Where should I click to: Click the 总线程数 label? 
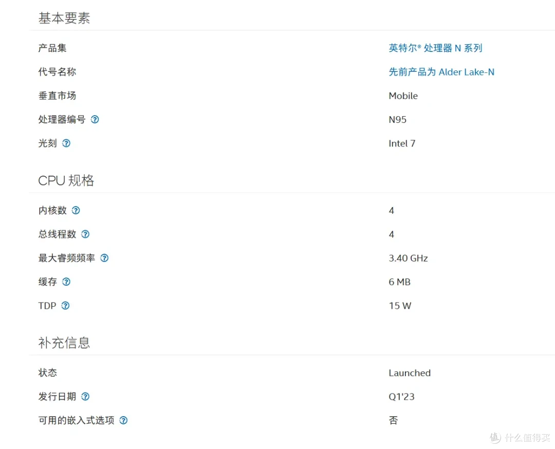point(57,234)
